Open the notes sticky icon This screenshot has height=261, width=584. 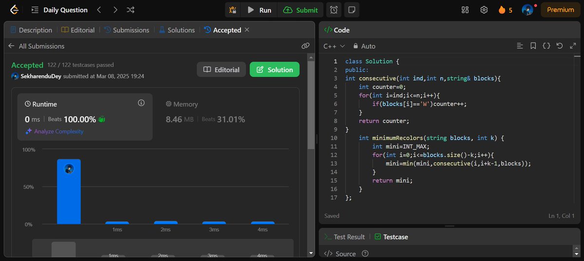coord(352,10)
